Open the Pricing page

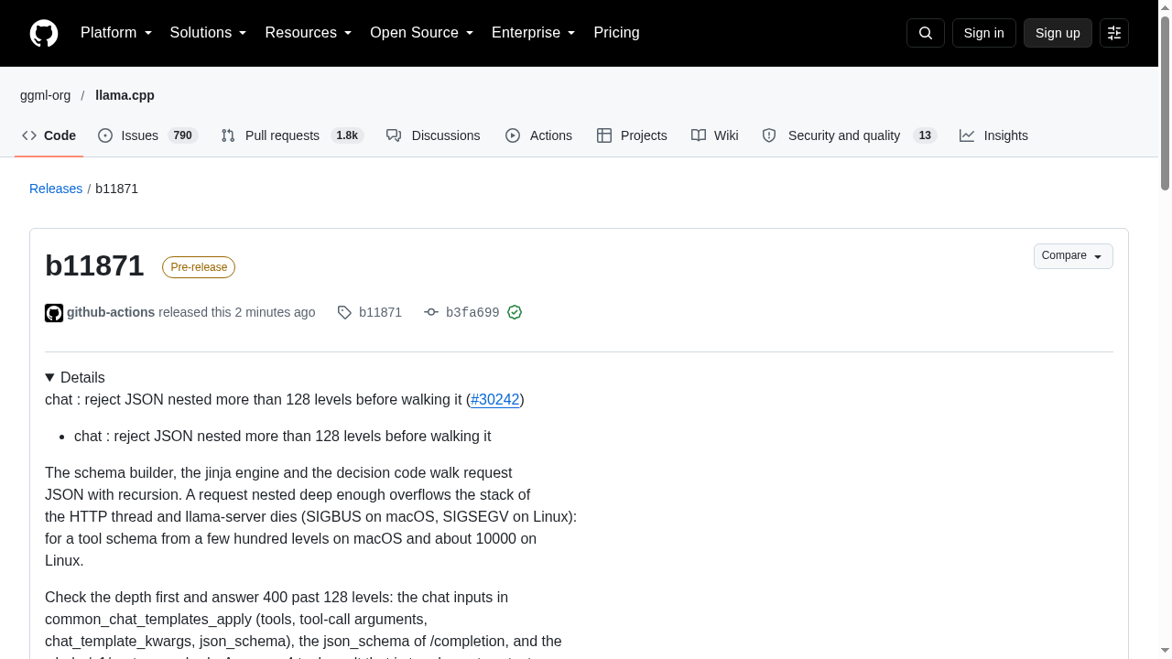click(616, 33)
